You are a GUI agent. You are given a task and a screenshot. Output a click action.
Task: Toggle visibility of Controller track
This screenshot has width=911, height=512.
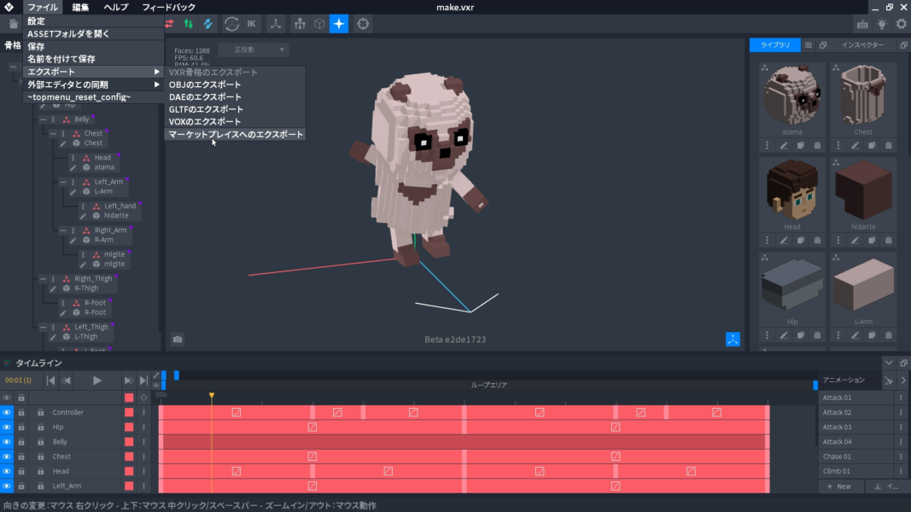point(6,412)
